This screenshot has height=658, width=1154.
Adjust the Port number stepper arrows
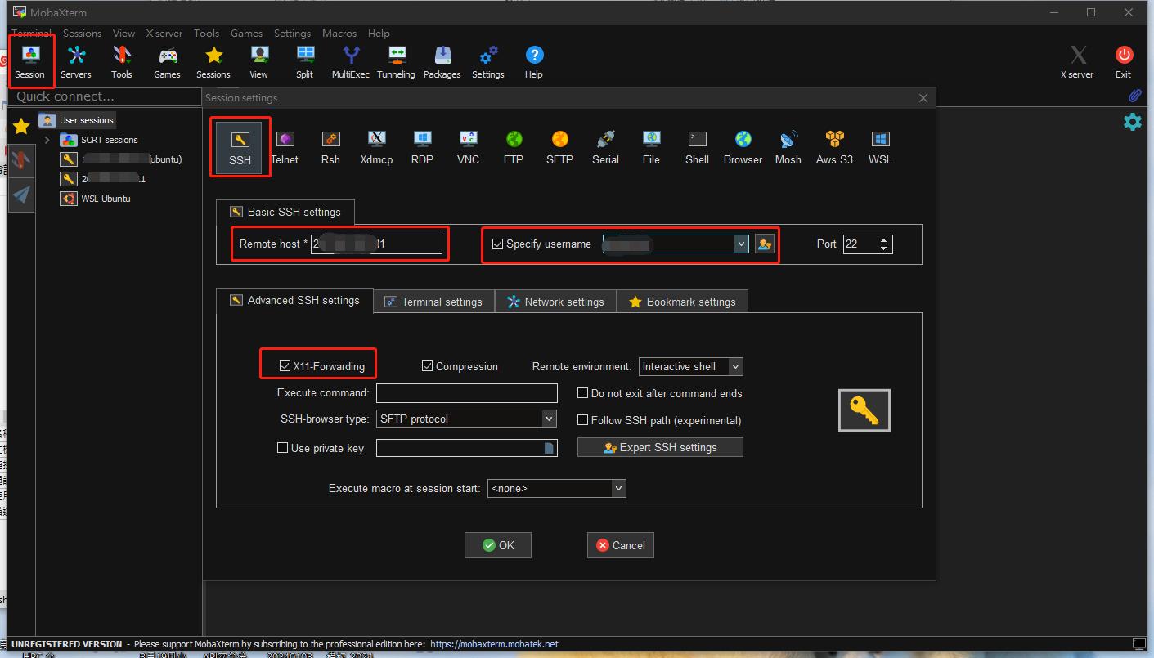pos(883,244)
